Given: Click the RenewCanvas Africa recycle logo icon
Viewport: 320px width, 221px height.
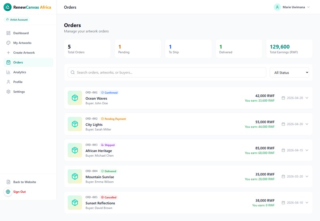Looking at the screenshot, I should 8,7.
